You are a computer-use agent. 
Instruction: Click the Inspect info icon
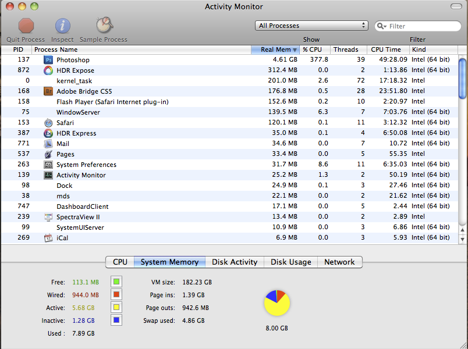click(62, 26)
